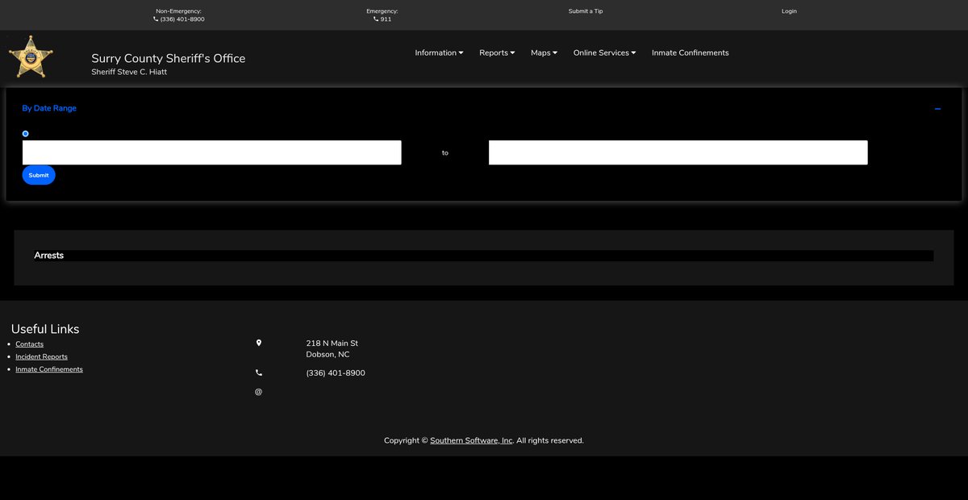The width and height of the screenshot is (968, 500).
Task: Click Sheriff Steve C. Hiatt subtitle
Action: pos(129,72)
